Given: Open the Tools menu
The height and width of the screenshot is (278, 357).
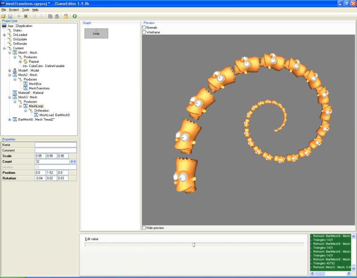Looking at the screenshot, I should [x=25, y=10].
